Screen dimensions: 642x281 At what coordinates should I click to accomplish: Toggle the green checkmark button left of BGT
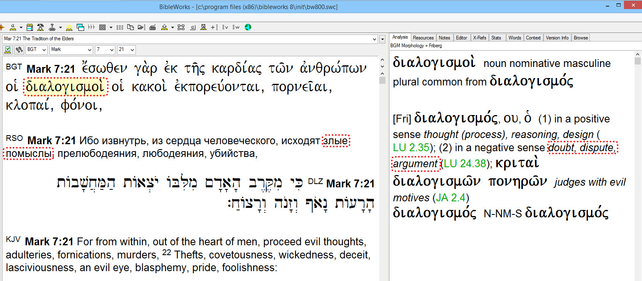tap(8, 50)
